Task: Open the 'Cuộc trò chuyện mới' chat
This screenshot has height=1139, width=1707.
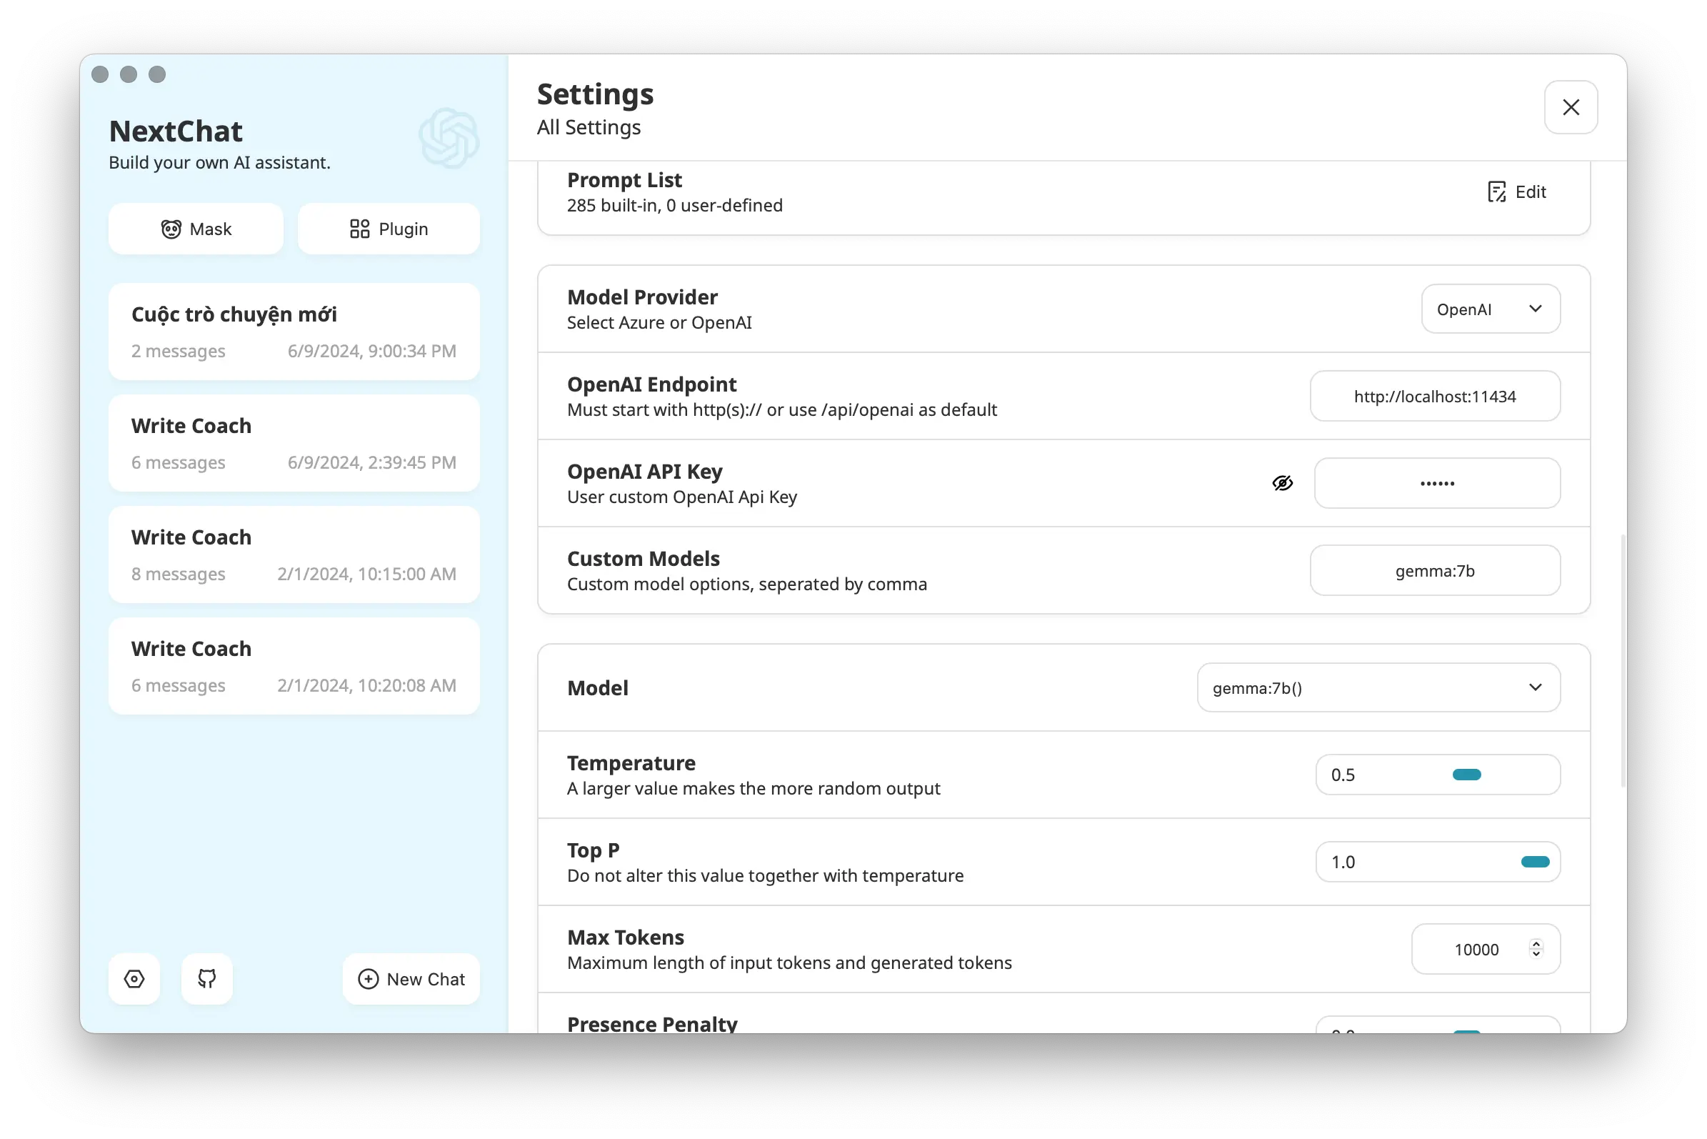Action: tap(294, 332)
